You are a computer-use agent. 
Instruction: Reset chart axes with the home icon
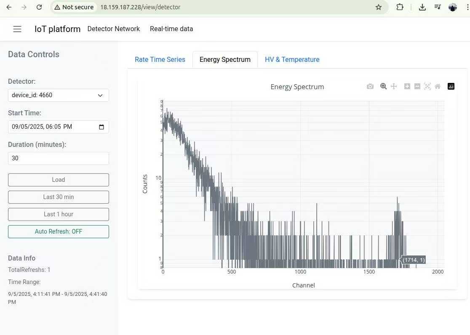[x=438, y=86]
